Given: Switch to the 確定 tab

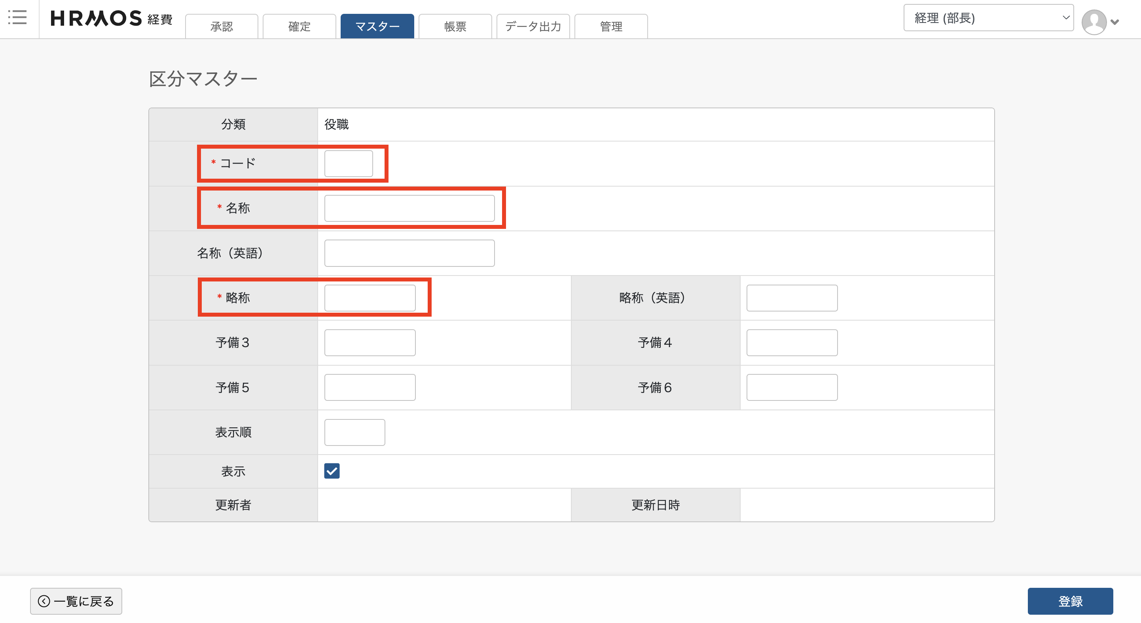Looking at the screenshot, I should (x=299, y=26).
